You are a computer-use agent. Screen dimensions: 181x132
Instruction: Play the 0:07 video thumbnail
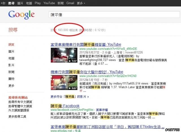[x=64, y=83]
